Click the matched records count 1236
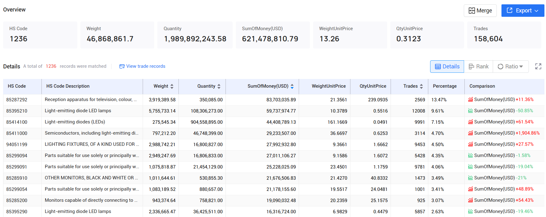Screen dimensions: 546x217 click(x=51, y=66)
